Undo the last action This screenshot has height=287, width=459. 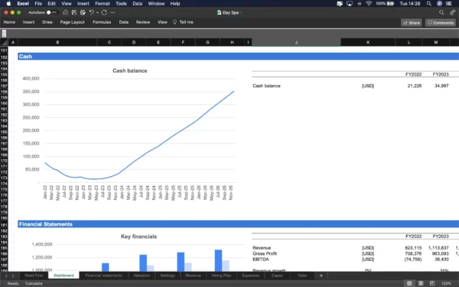pyautogui.click(x=91, y=12)
